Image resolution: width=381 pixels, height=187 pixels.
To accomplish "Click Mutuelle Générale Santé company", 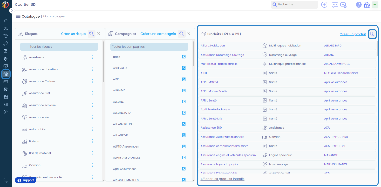I will click(341, 73).
